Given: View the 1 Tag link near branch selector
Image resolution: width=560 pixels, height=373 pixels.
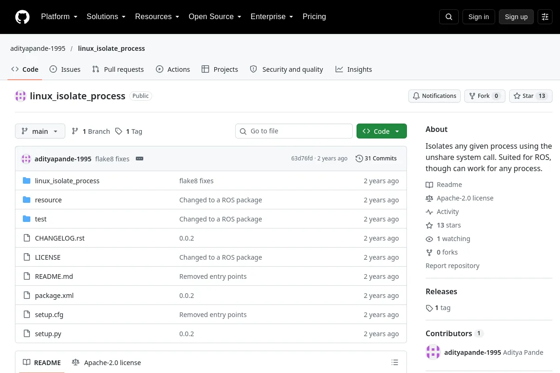Looking at the screenshot, I should tap(129, 131).
